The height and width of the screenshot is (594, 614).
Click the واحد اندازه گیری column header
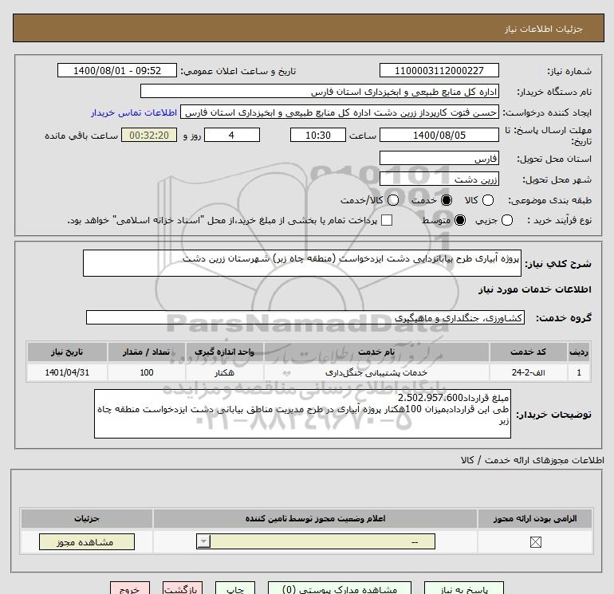pos(224,352)
